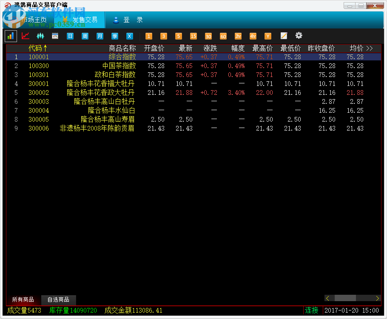Viewport: 387px width, 319px height.
Task: Click the 22.00 highest price cell
Action: point(265,93)
